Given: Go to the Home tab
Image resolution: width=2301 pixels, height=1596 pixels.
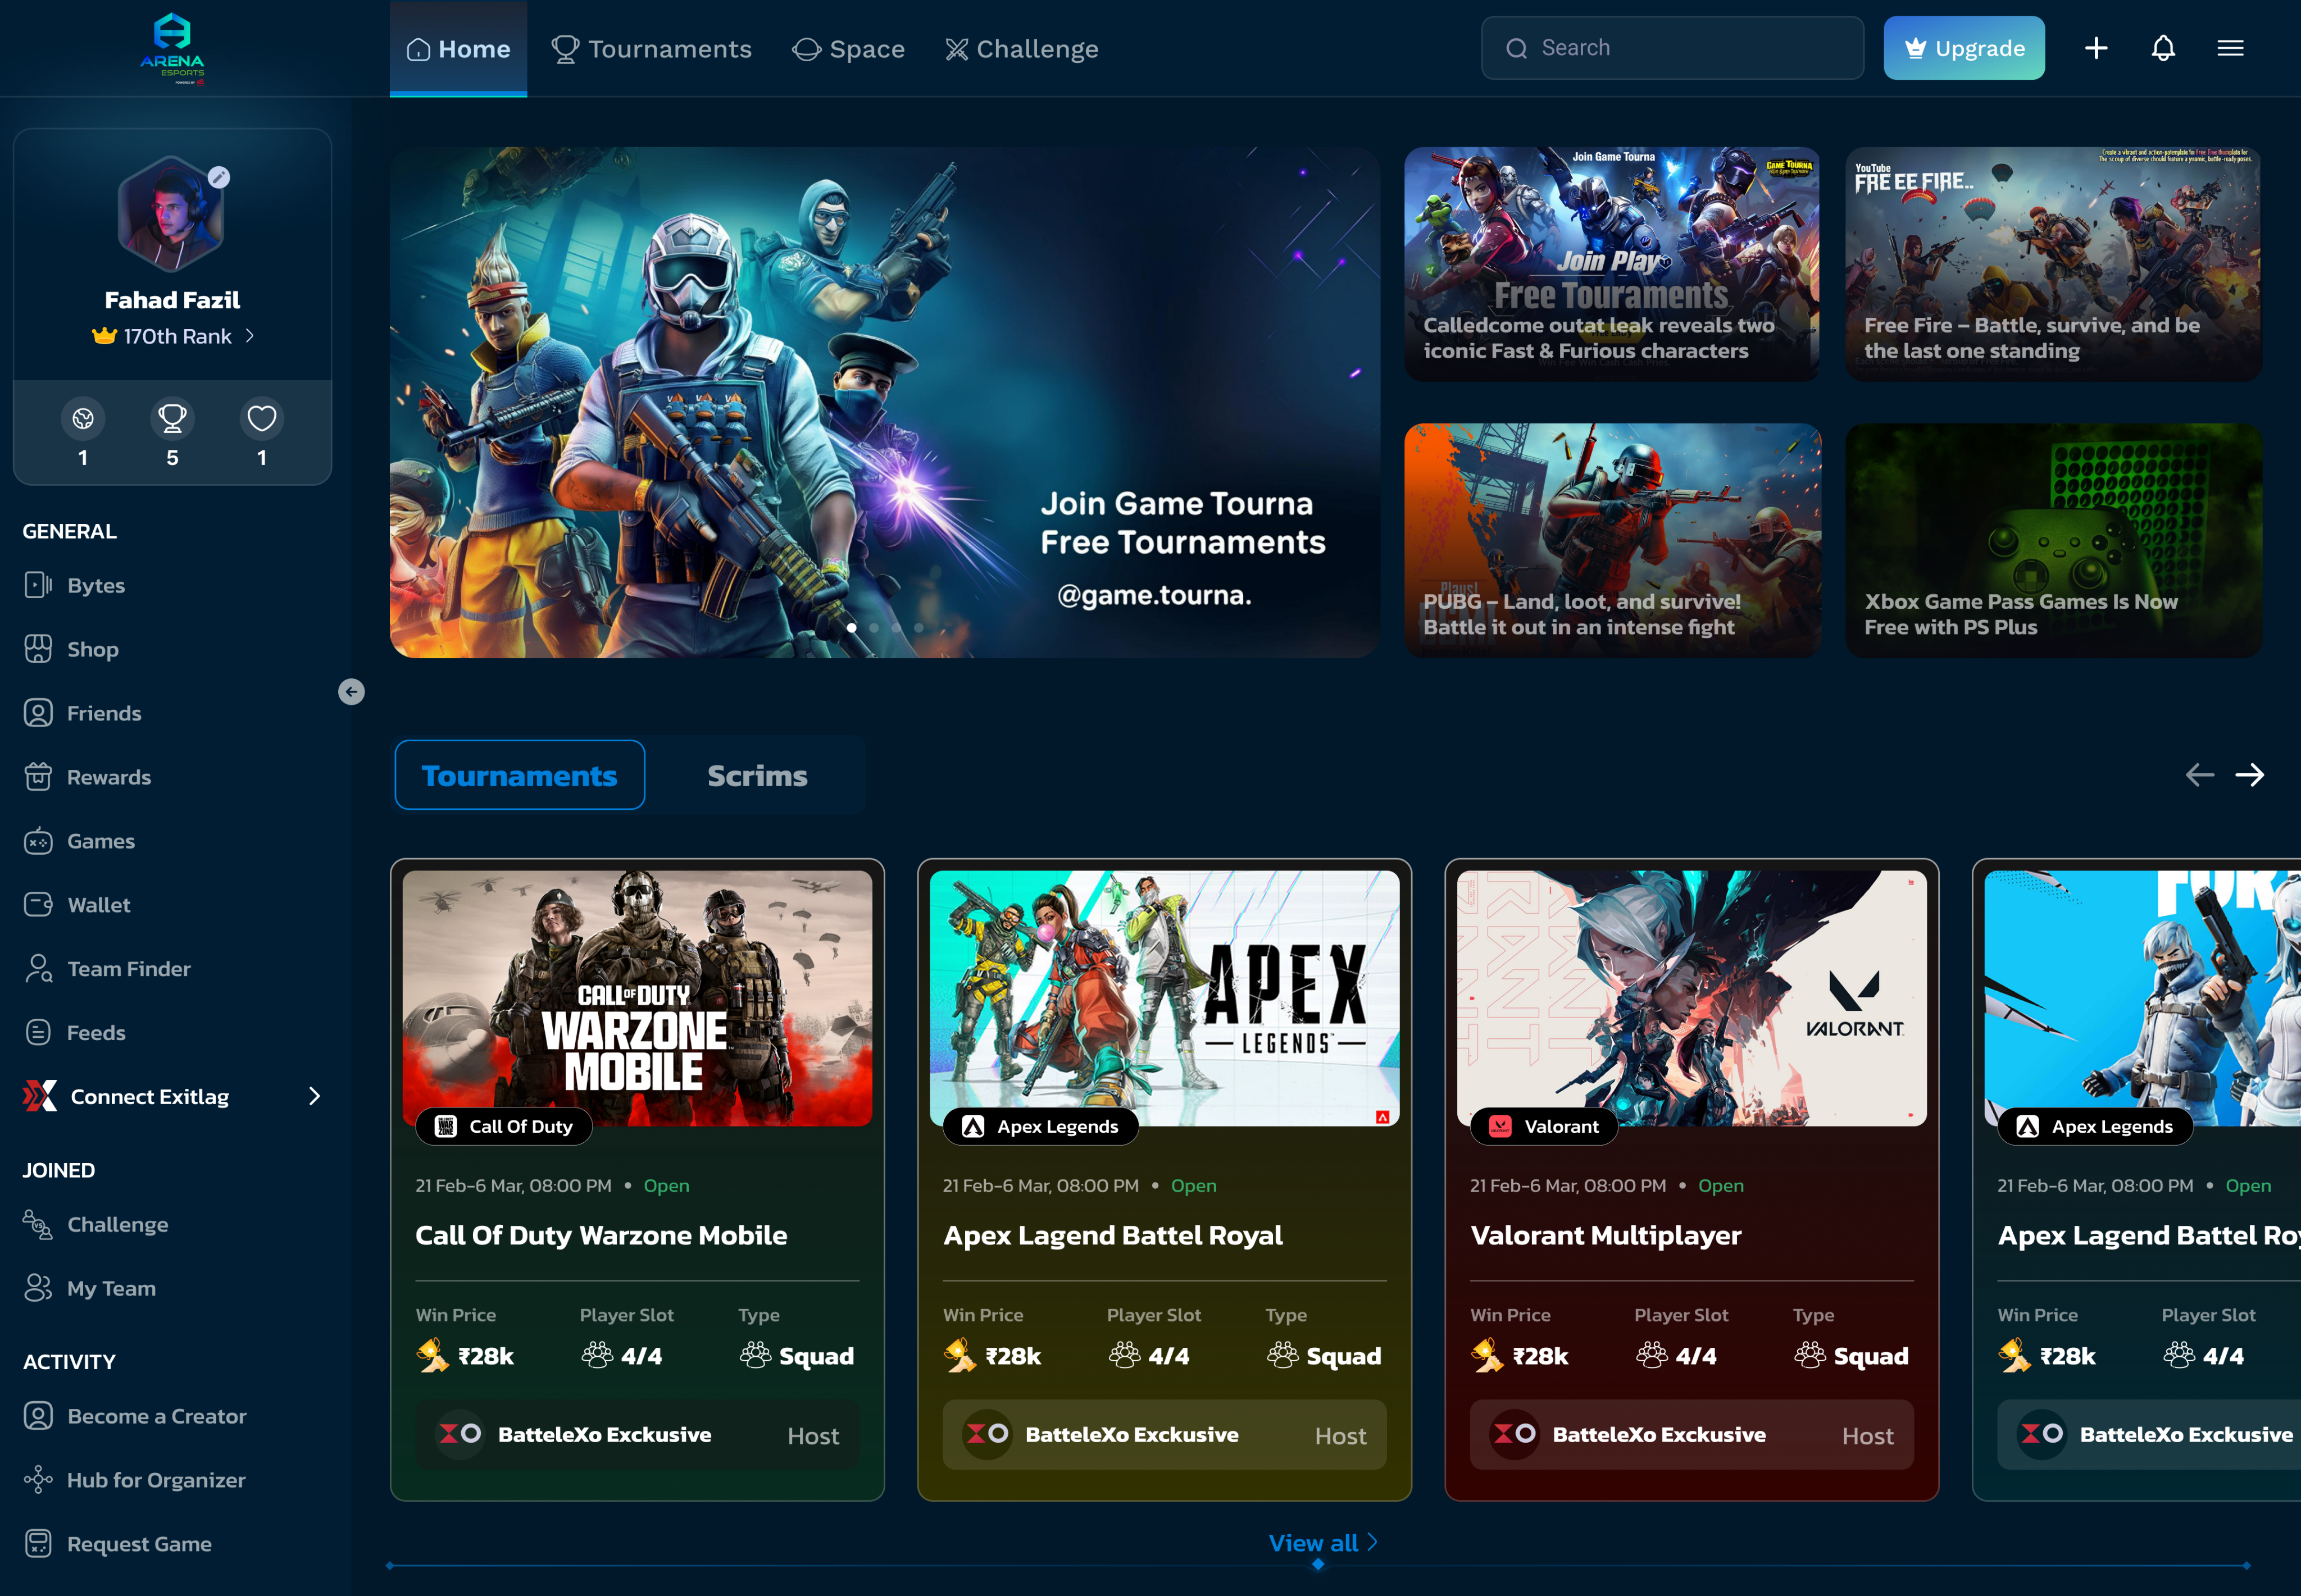Looking at the screenshot, I should pos(458,49).
